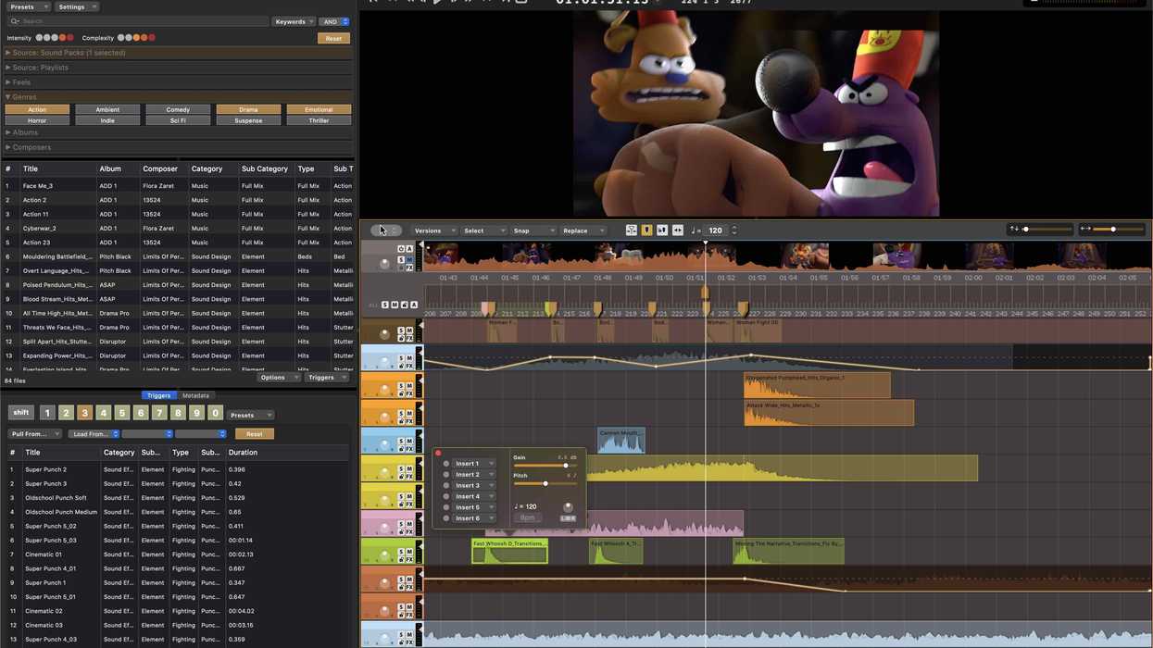The height and width of the screenshot is (648, 1153).
Task: Open FX on the video track
Action: tap(409, 268)
